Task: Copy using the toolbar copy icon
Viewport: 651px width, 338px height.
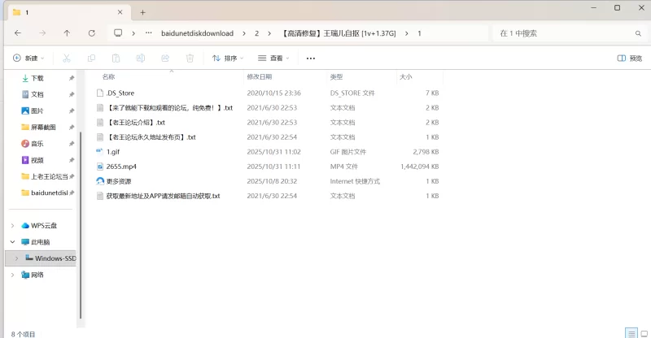Action: [91, 58]
